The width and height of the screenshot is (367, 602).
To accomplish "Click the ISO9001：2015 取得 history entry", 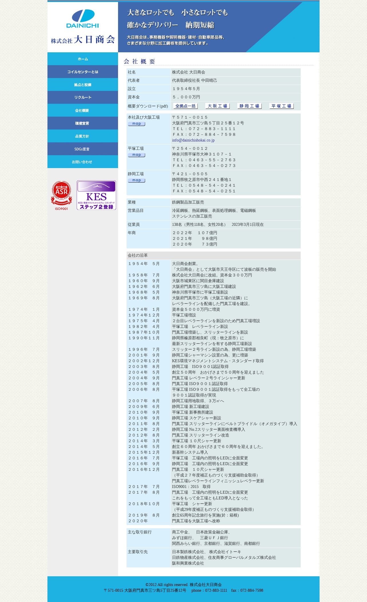I will pos(191,487).
